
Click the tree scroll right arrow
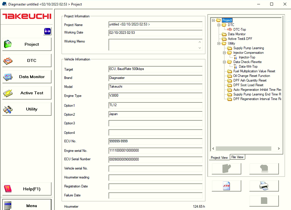(x=279, y=148)
